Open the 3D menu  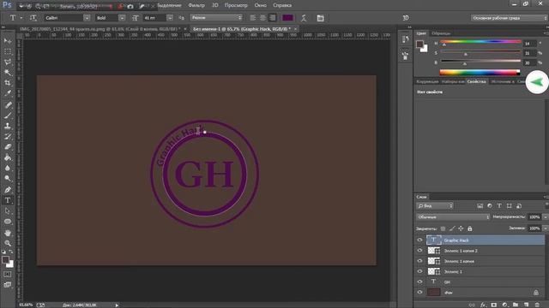click(215, 5)
